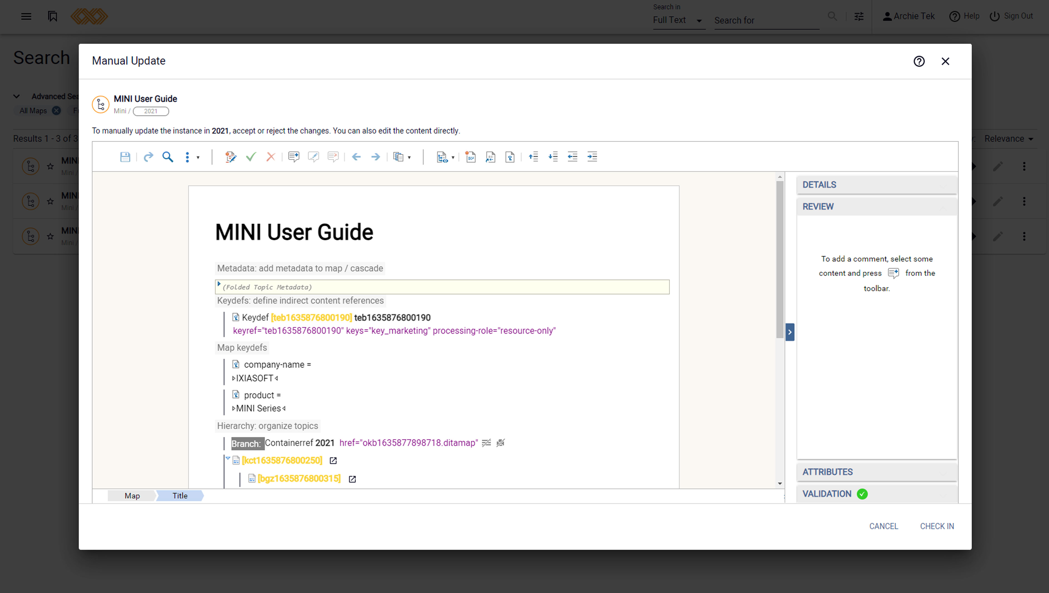Screen dimensions: 1049x593
Task: Go to previous change arrow
Action: 356,157
